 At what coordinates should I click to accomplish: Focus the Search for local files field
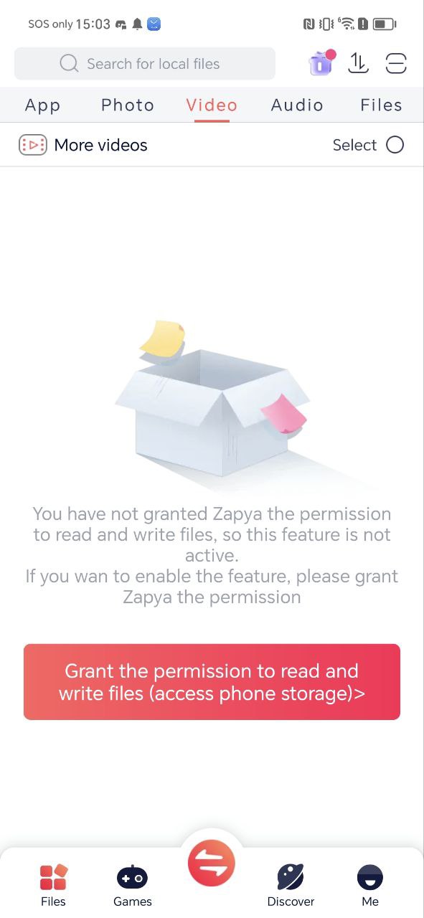click(145, 64)
